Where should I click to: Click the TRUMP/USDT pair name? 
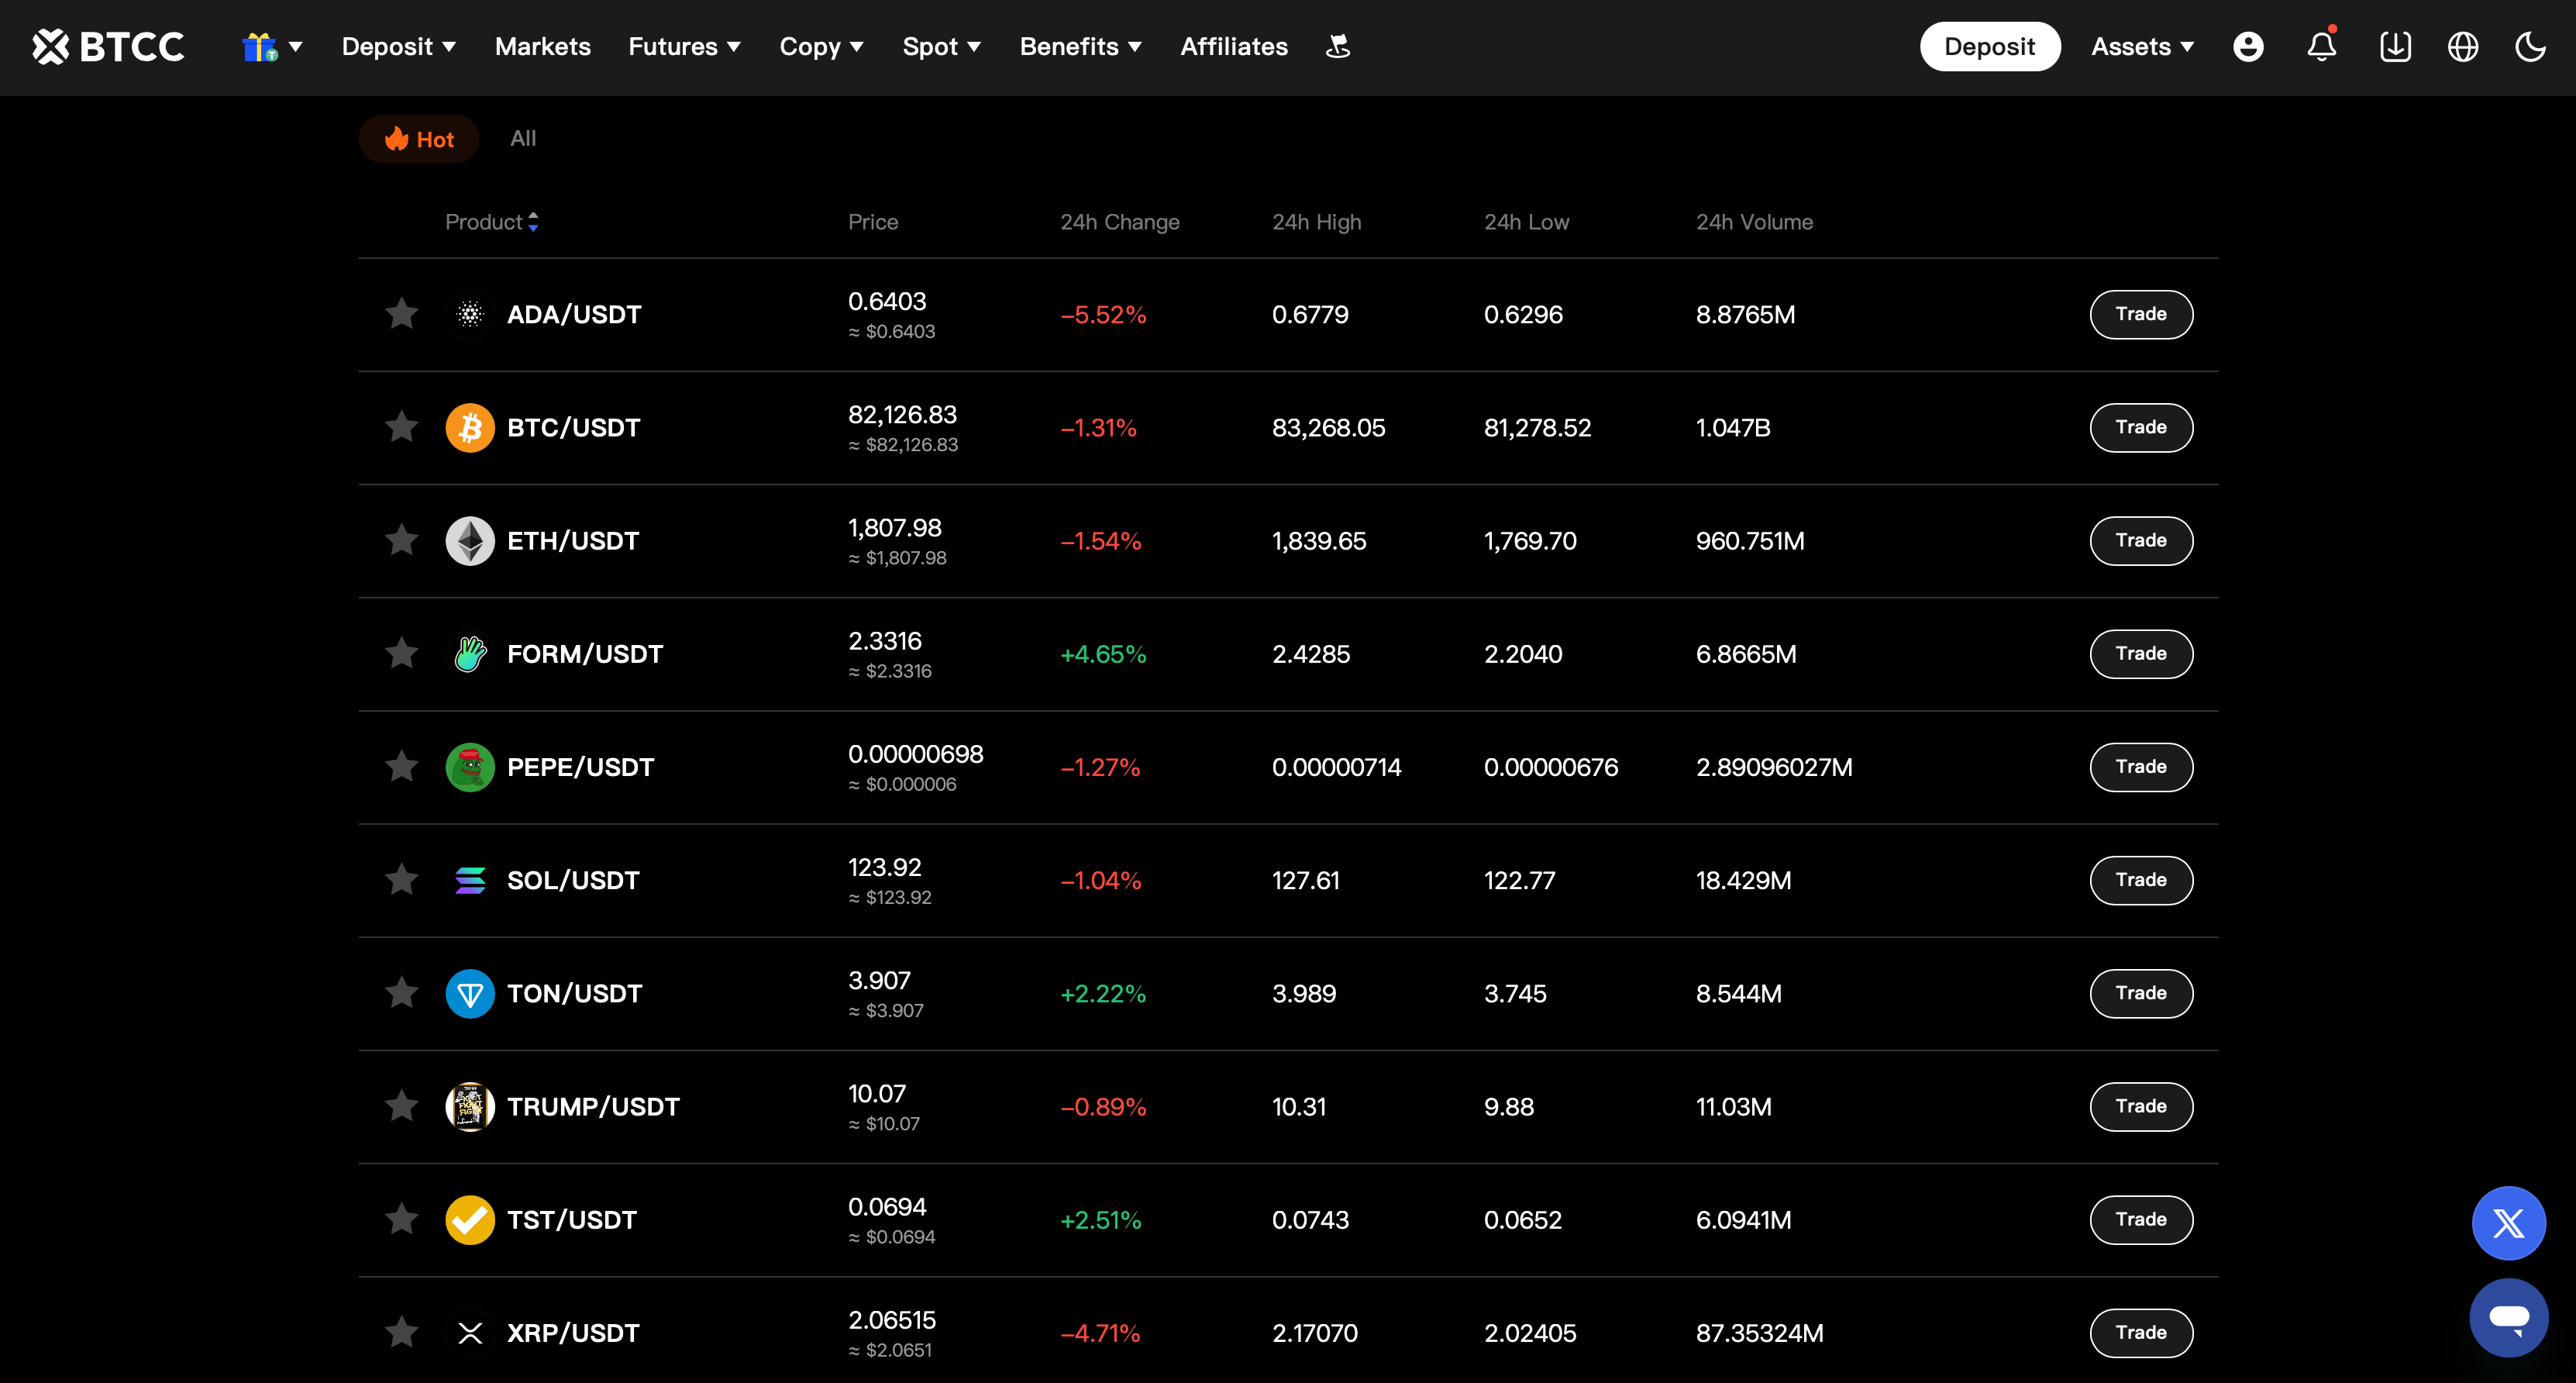pos(593,1107)
